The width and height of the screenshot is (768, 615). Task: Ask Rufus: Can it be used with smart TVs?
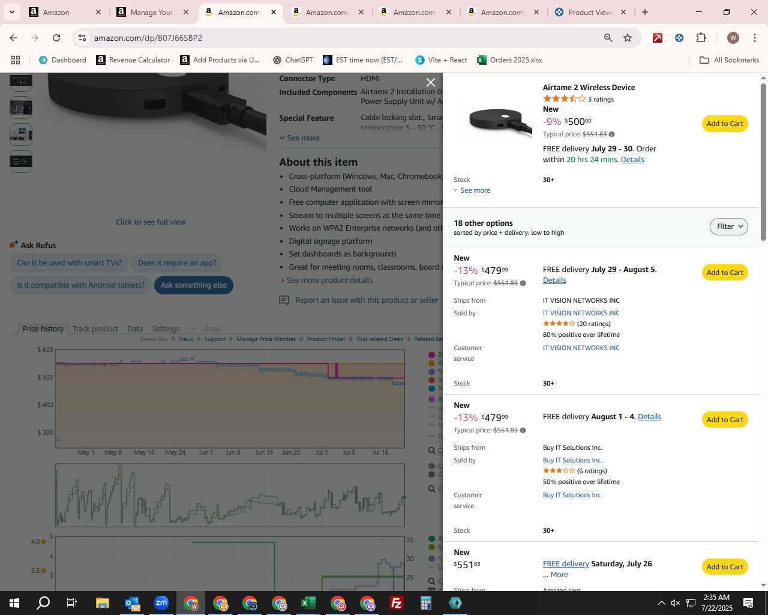pos(69,263)
